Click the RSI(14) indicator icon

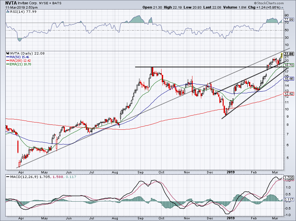point(8,11)
